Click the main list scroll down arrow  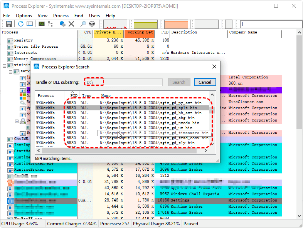(299, 216)
